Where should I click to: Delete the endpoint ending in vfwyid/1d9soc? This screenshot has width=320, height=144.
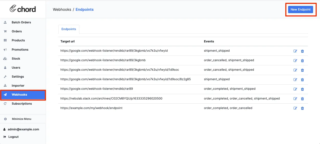(302, 70)
